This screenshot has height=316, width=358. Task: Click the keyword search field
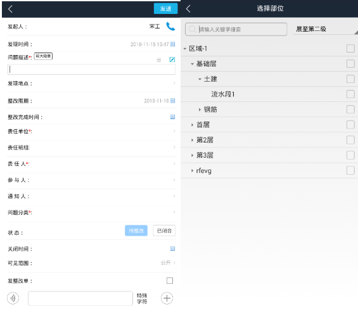[236, 29]
